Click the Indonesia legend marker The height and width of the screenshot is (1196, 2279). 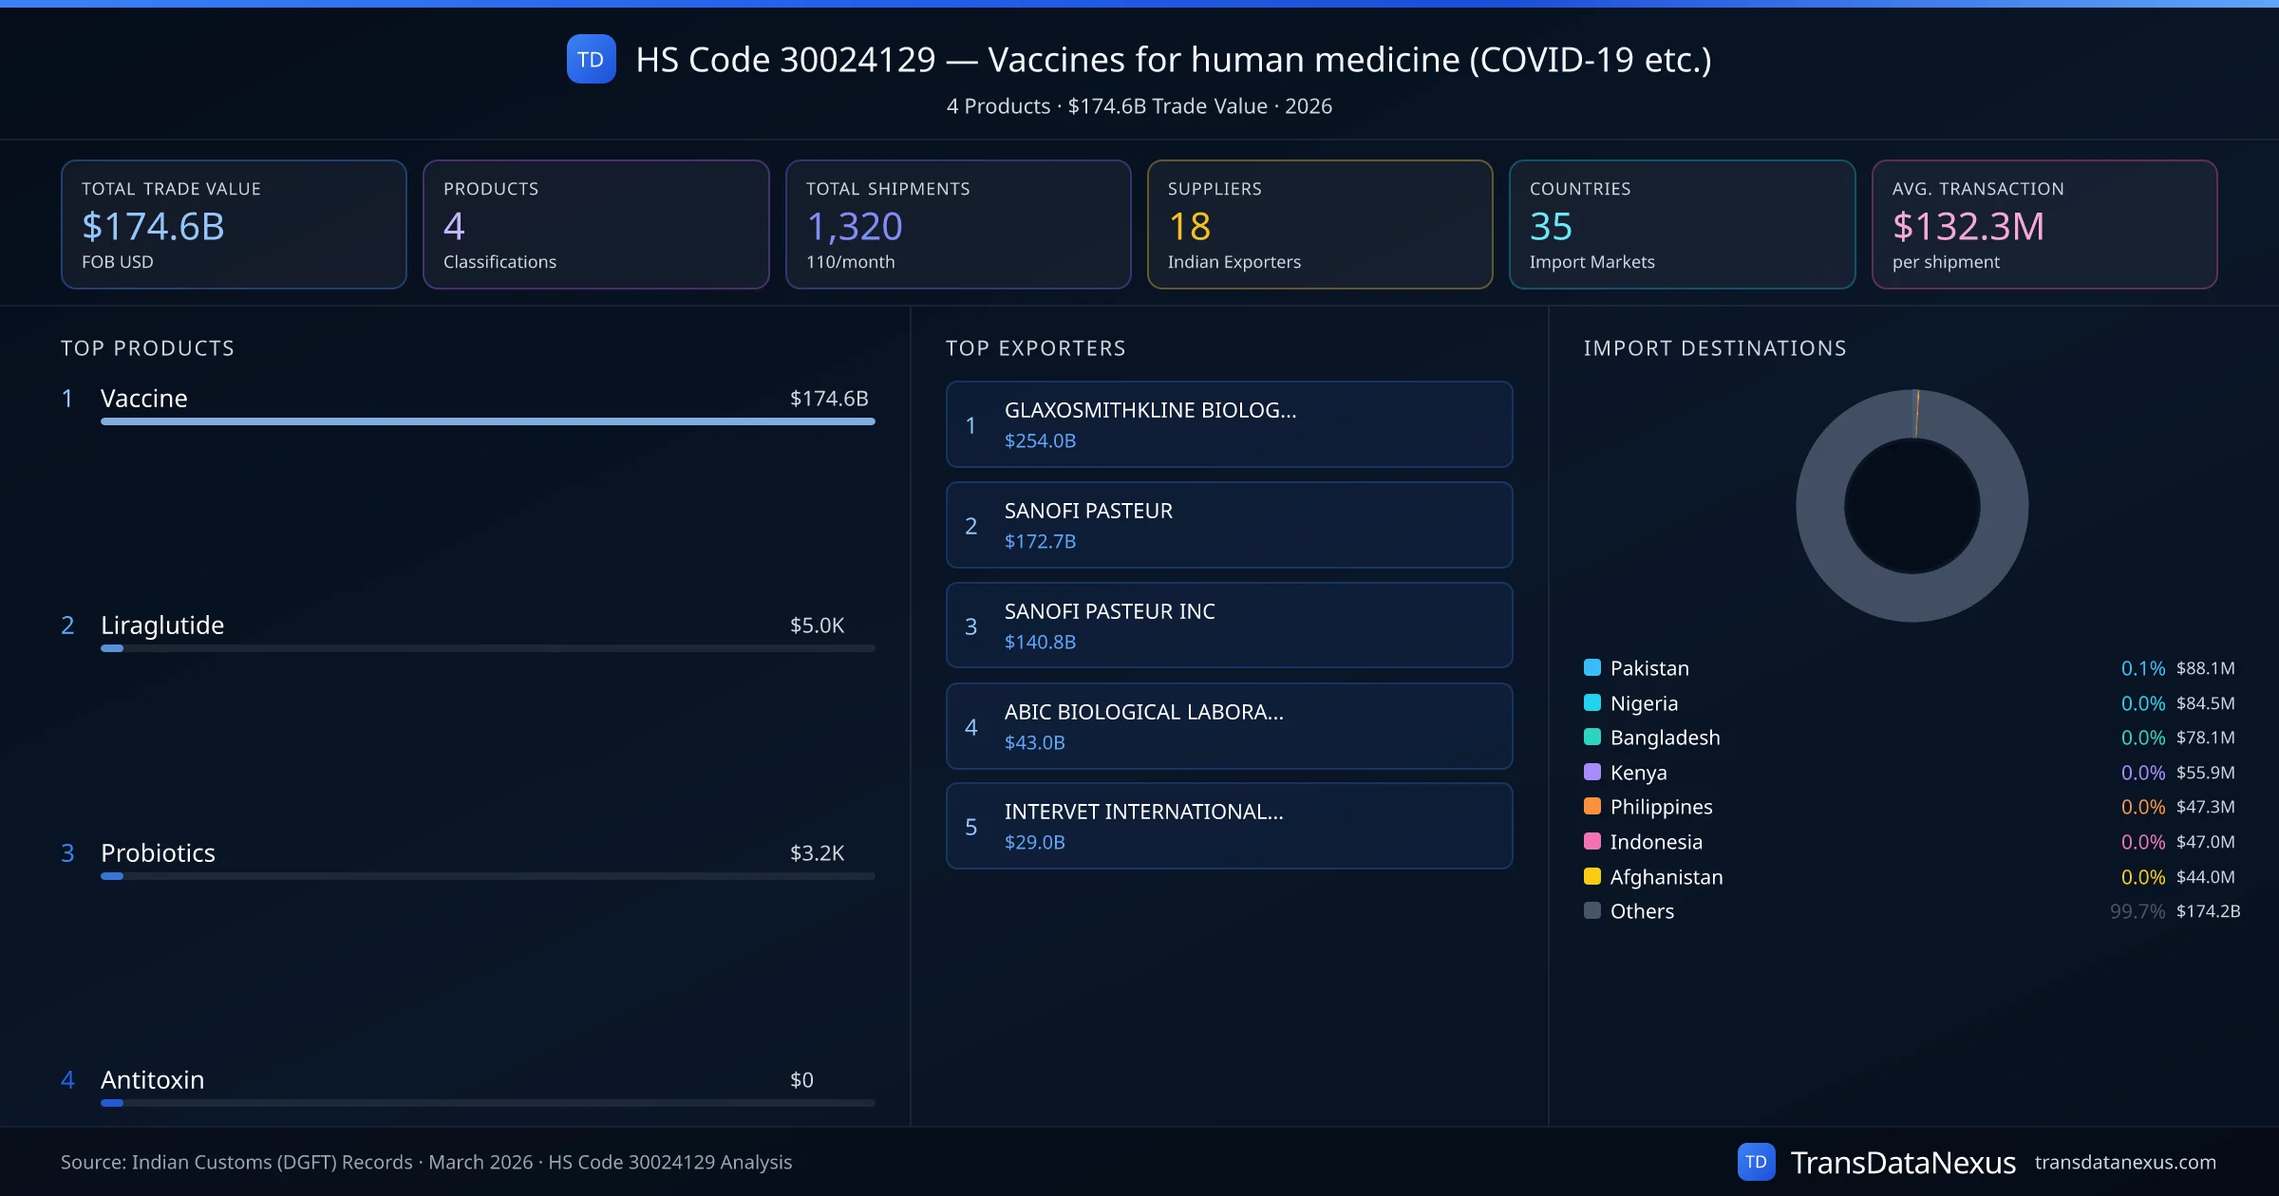point(1592,842)
